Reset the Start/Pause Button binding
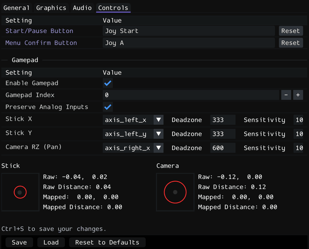 (291, 31)
